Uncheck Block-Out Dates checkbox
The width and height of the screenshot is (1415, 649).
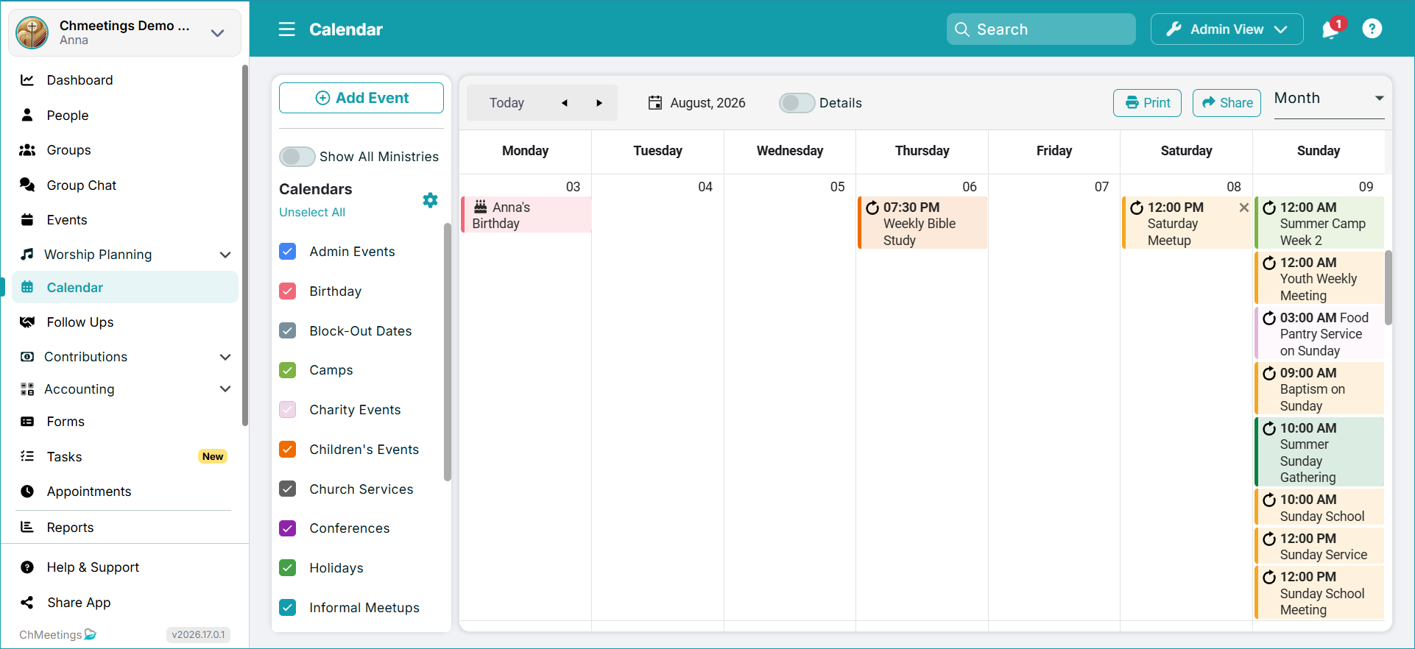tap(288, 331)
